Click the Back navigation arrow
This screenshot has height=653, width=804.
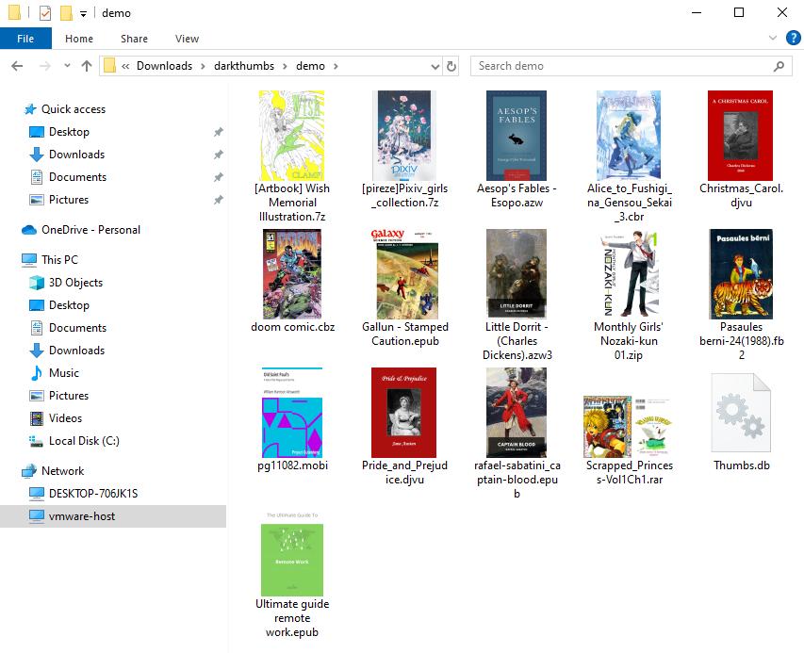[17, 66]
